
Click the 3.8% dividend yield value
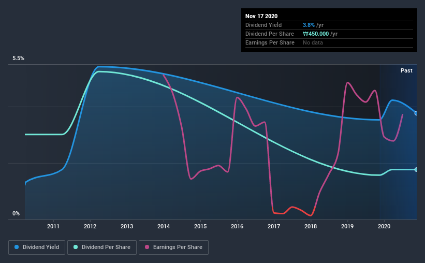point(309,25)
